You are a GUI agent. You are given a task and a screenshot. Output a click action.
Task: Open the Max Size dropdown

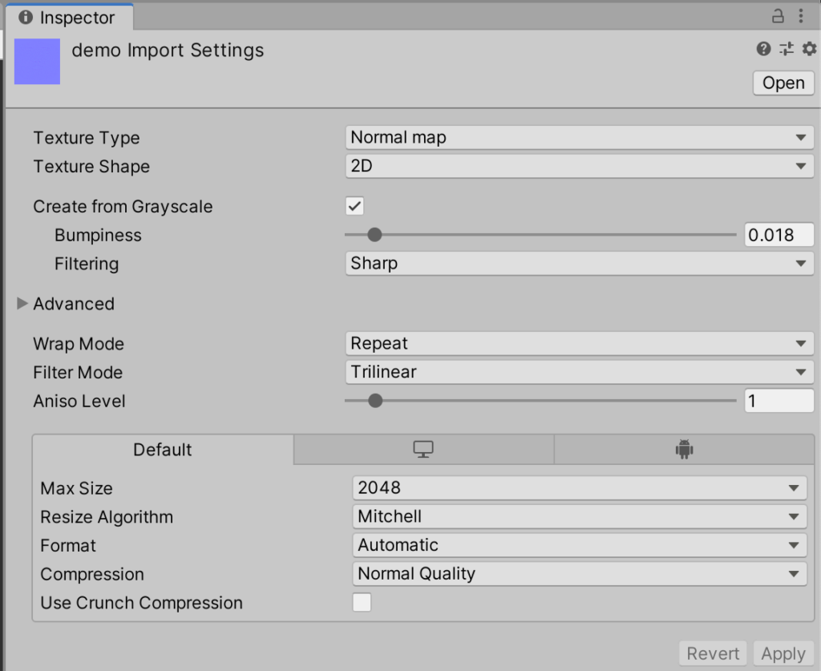tap(579, 487)
